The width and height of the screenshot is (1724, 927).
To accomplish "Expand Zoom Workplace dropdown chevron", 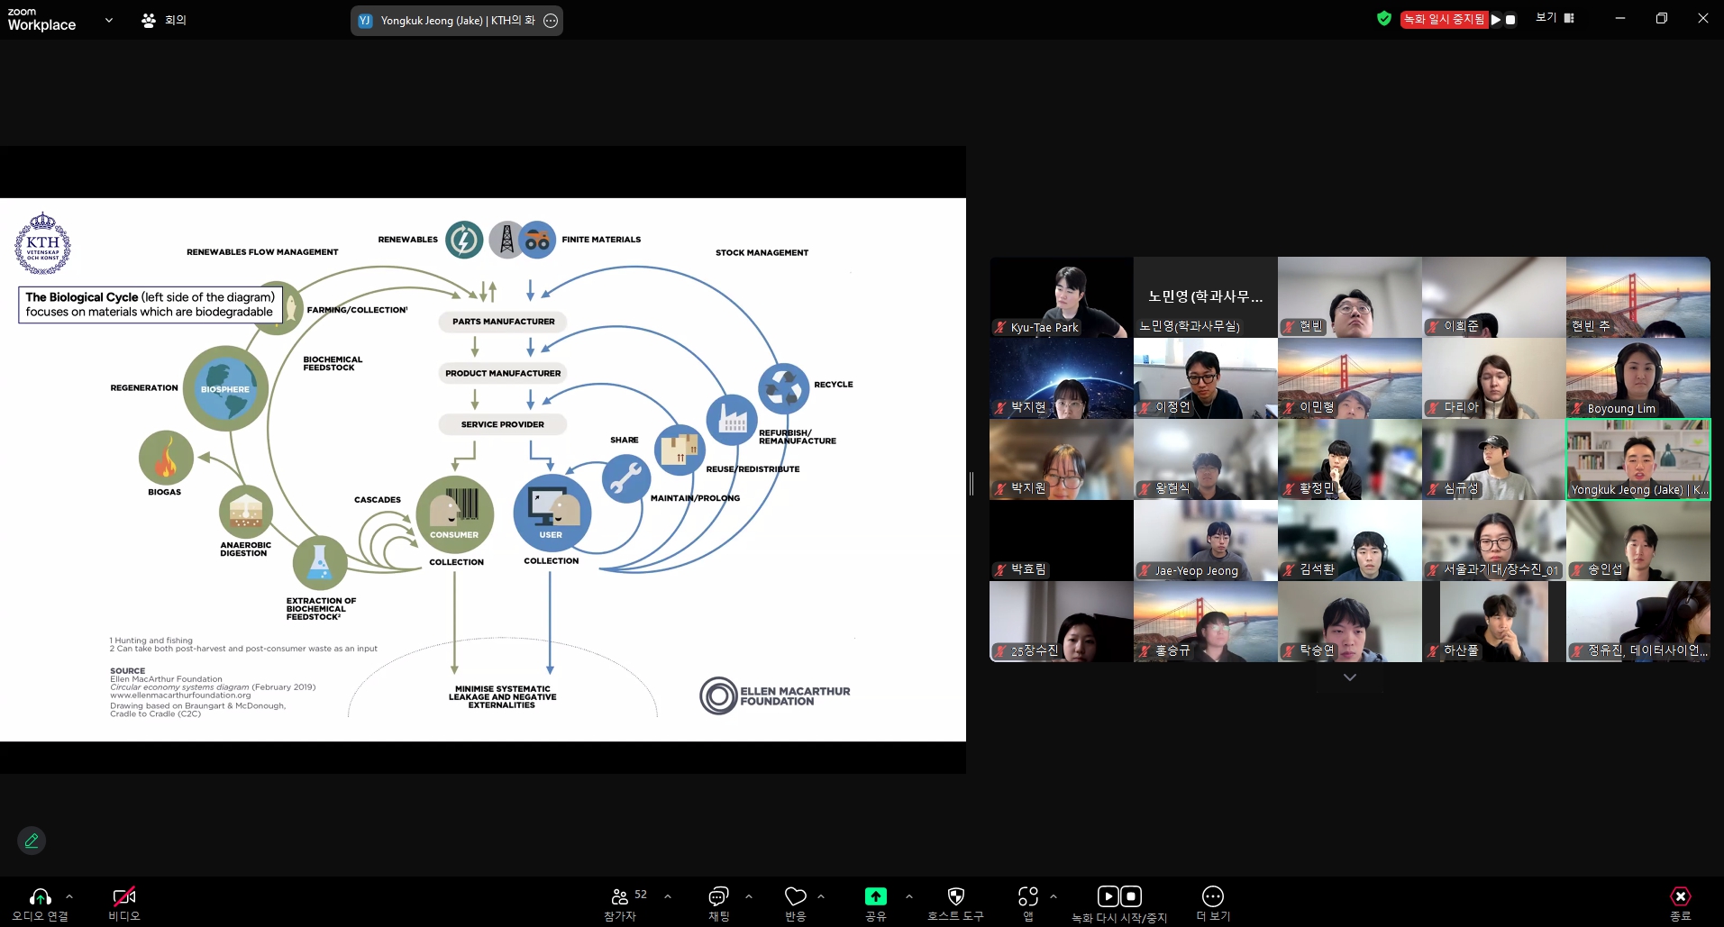I will pyautogui.click(x=109, y=20).
